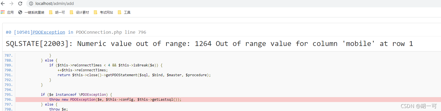Click the SQLSTATE[22003] error message heading
441x111 pixels.
209,44
